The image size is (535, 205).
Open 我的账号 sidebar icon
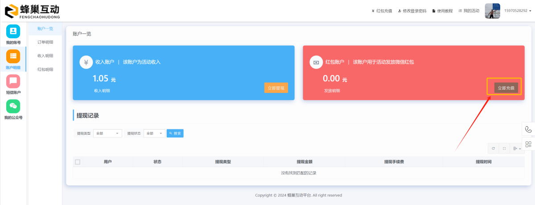click(x=13, y=32)
